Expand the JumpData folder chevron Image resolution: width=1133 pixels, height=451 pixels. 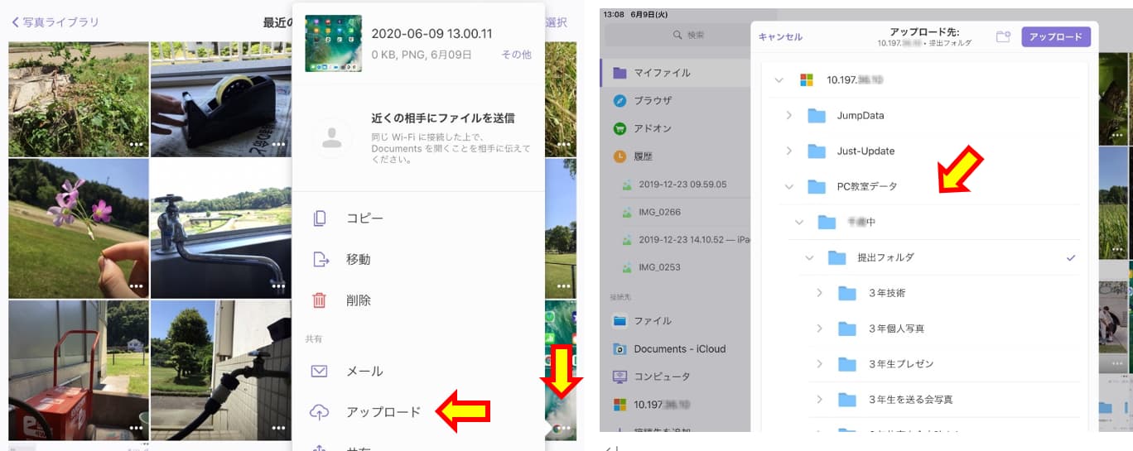(x=789, y=115)
